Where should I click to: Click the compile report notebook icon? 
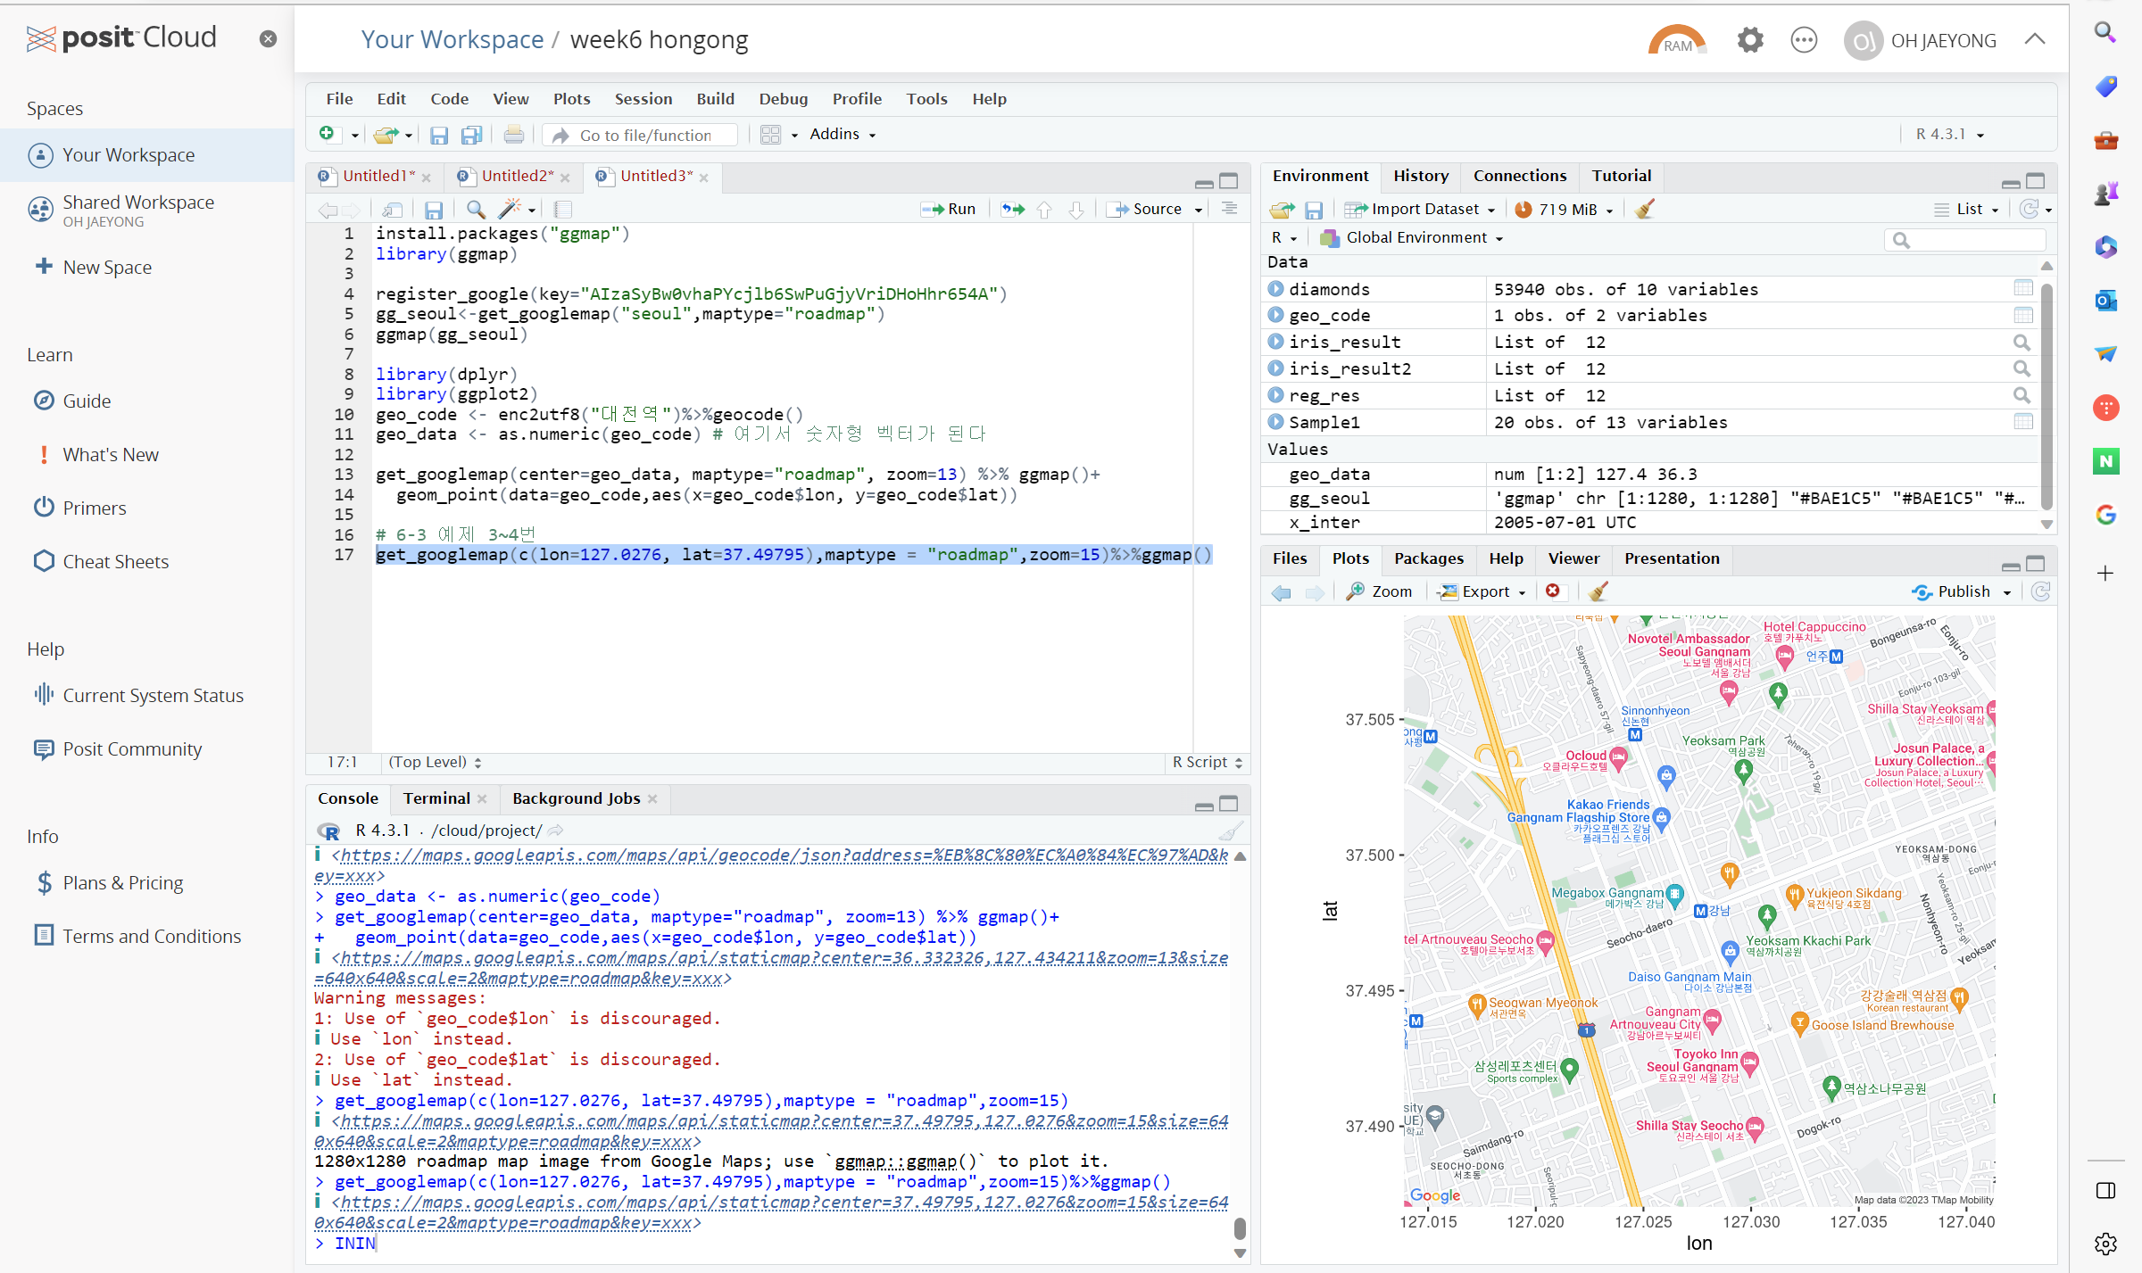point(562,209)
